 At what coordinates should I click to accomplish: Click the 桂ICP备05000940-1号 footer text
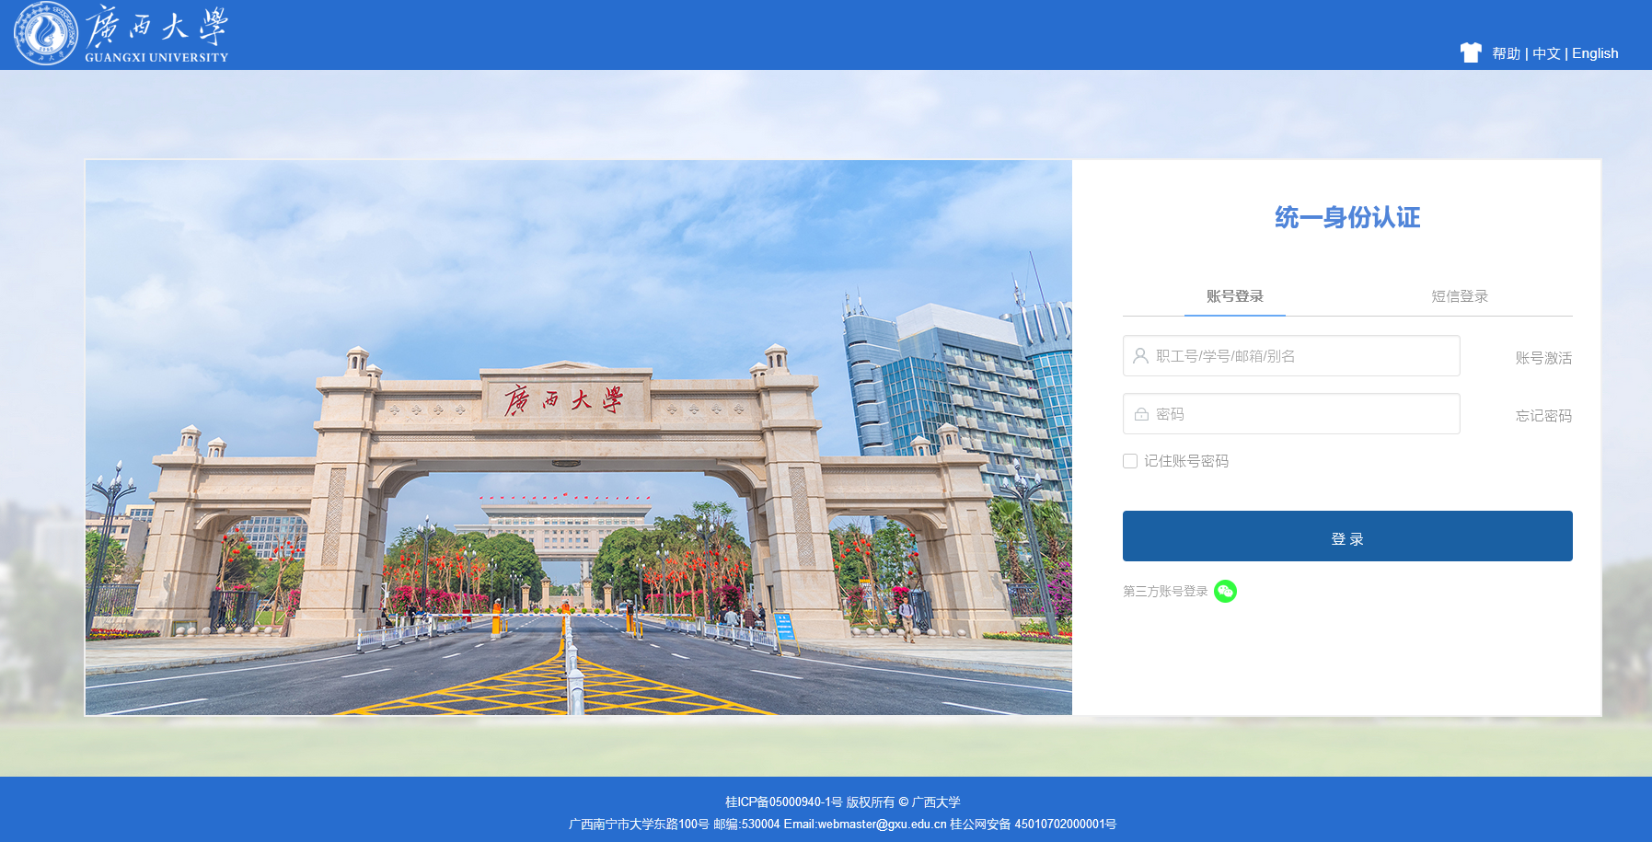point(783,802)
